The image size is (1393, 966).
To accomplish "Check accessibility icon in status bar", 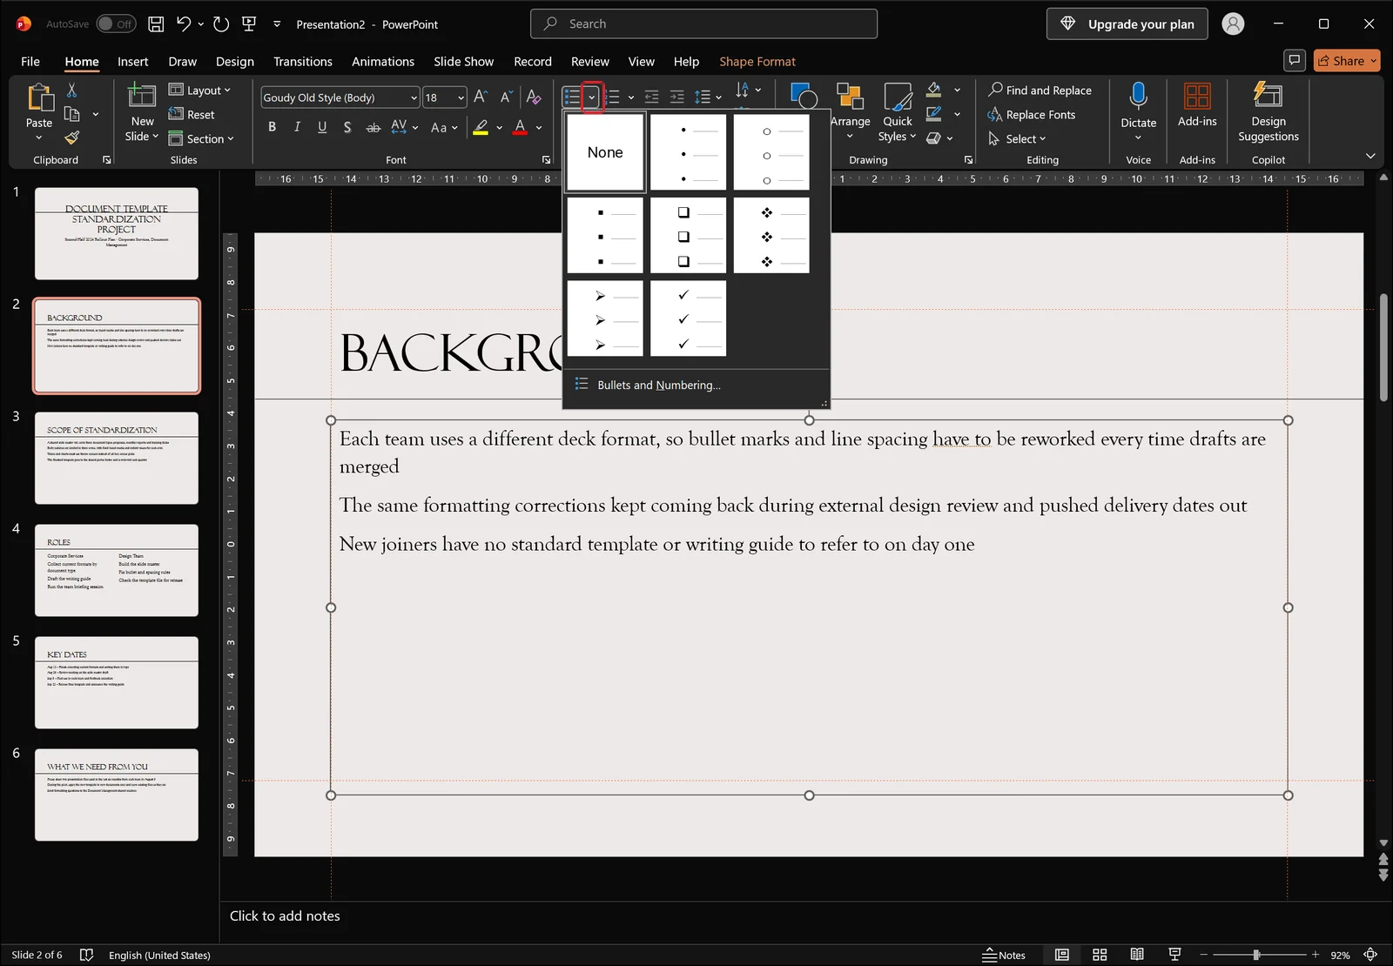I will (x=86, y=955).
